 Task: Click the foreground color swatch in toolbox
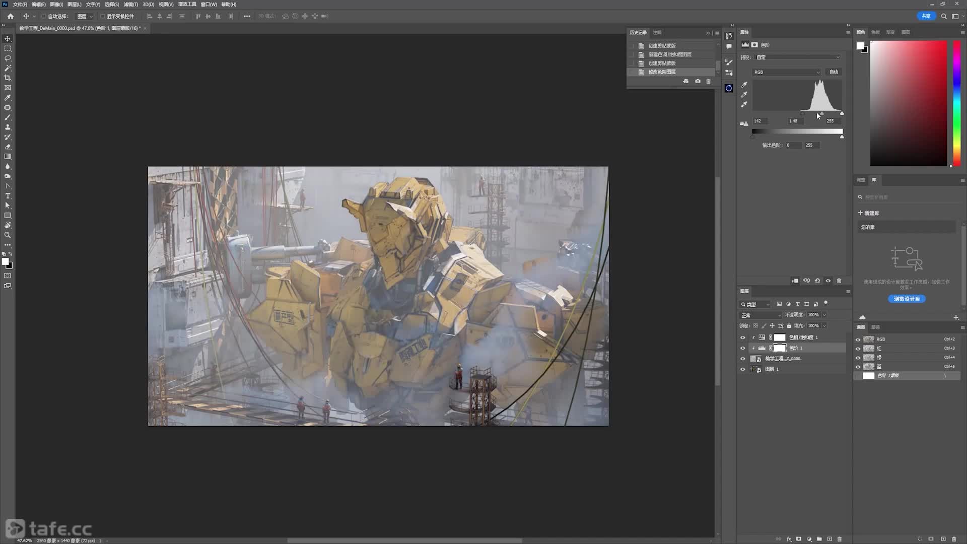(x=5, y=261)
